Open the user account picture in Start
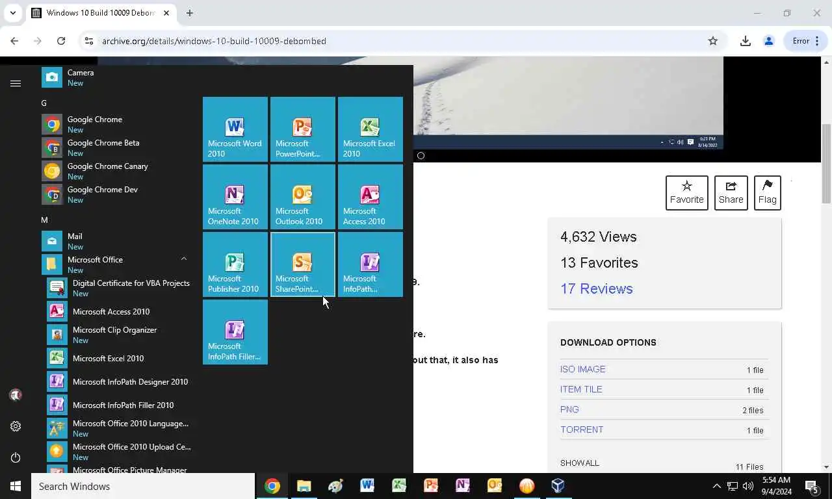The image size is (832, 499). 16,395
